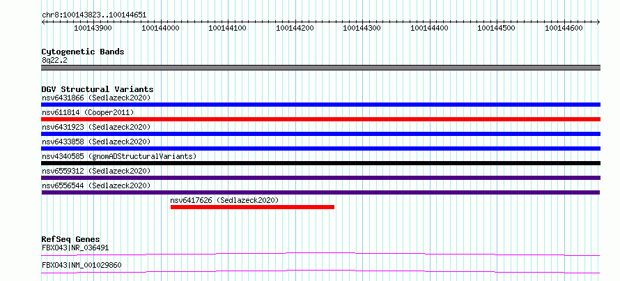Open the nsv4340585 (gnomADStructuralVariants) label
The image size is (620, 281).
119,156
